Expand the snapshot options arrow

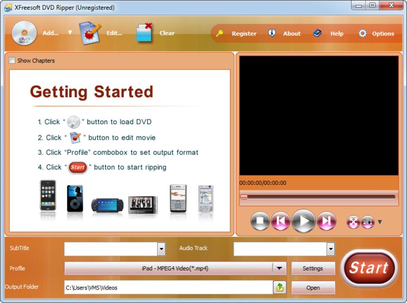380,222
